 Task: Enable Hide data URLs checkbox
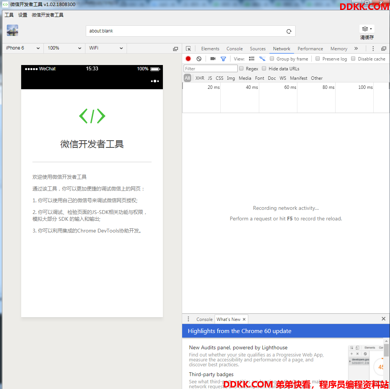264,68
